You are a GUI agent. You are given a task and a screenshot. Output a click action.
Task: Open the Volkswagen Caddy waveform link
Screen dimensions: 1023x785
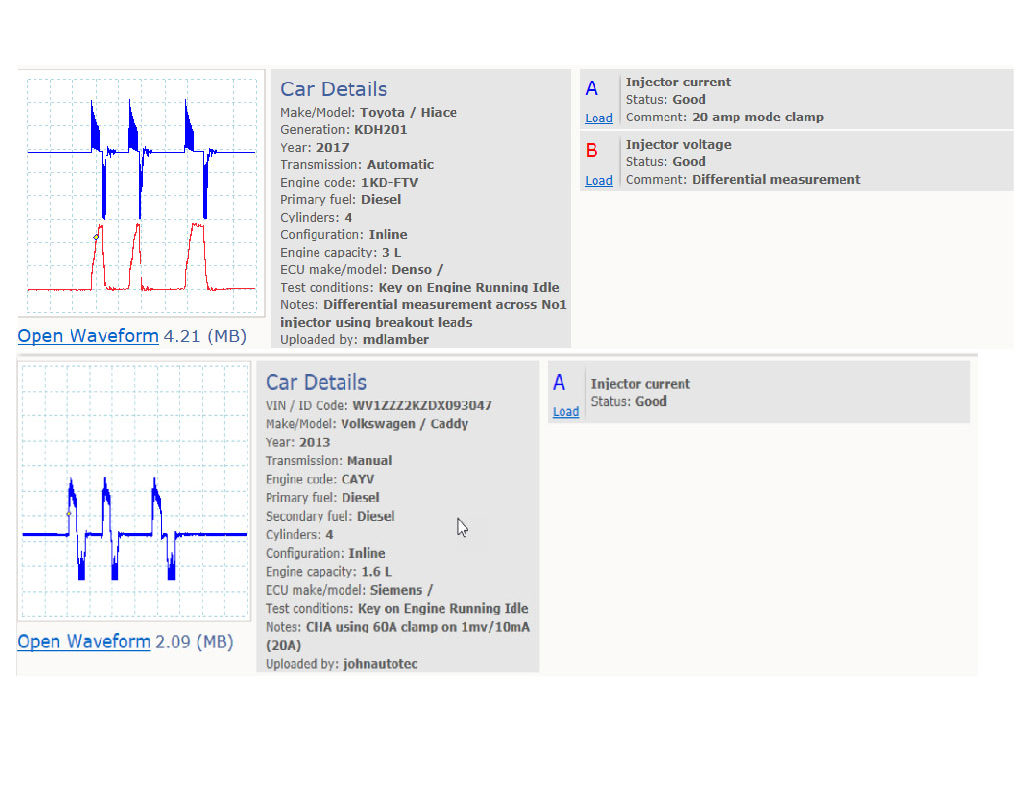(x=84, y=641)
